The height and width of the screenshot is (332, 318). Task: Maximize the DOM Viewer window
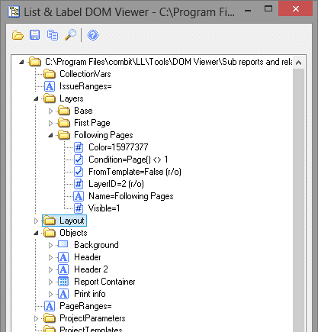268,9
